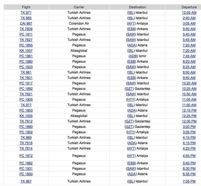The image size is (201, 186).
Task: Open the ADB airport code link
Action: coord(133,56)
